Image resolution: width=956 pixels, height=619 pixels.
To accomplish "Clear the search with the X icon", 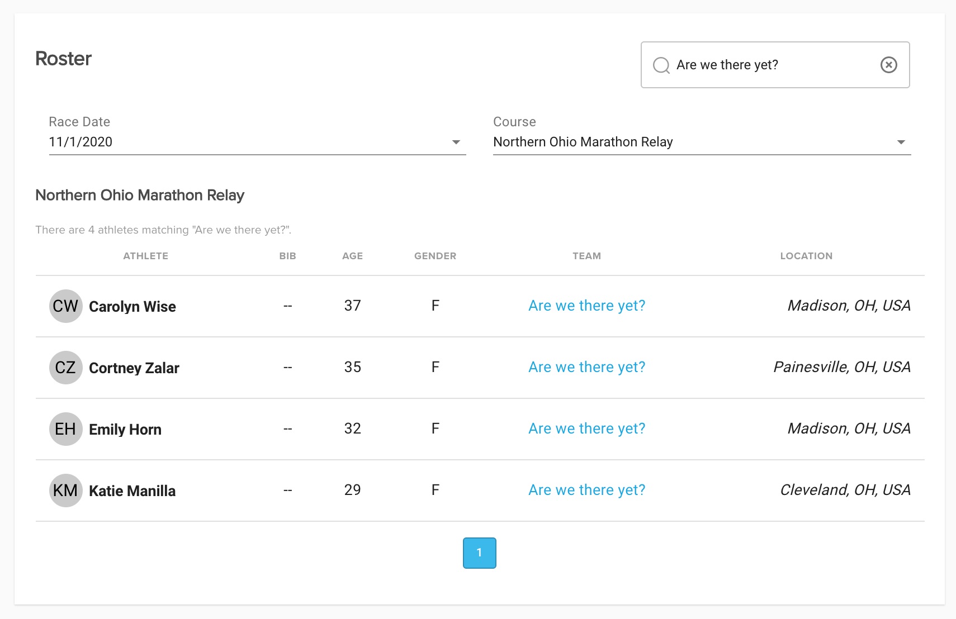I will 889,65.
